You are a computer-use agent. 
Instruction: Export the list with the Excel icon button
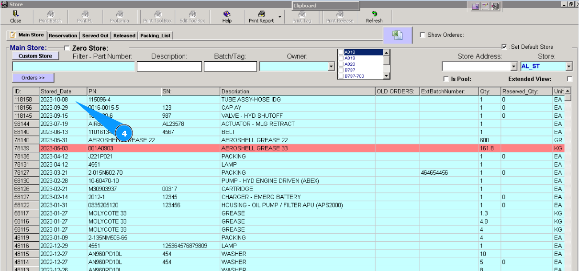point(398,35)
